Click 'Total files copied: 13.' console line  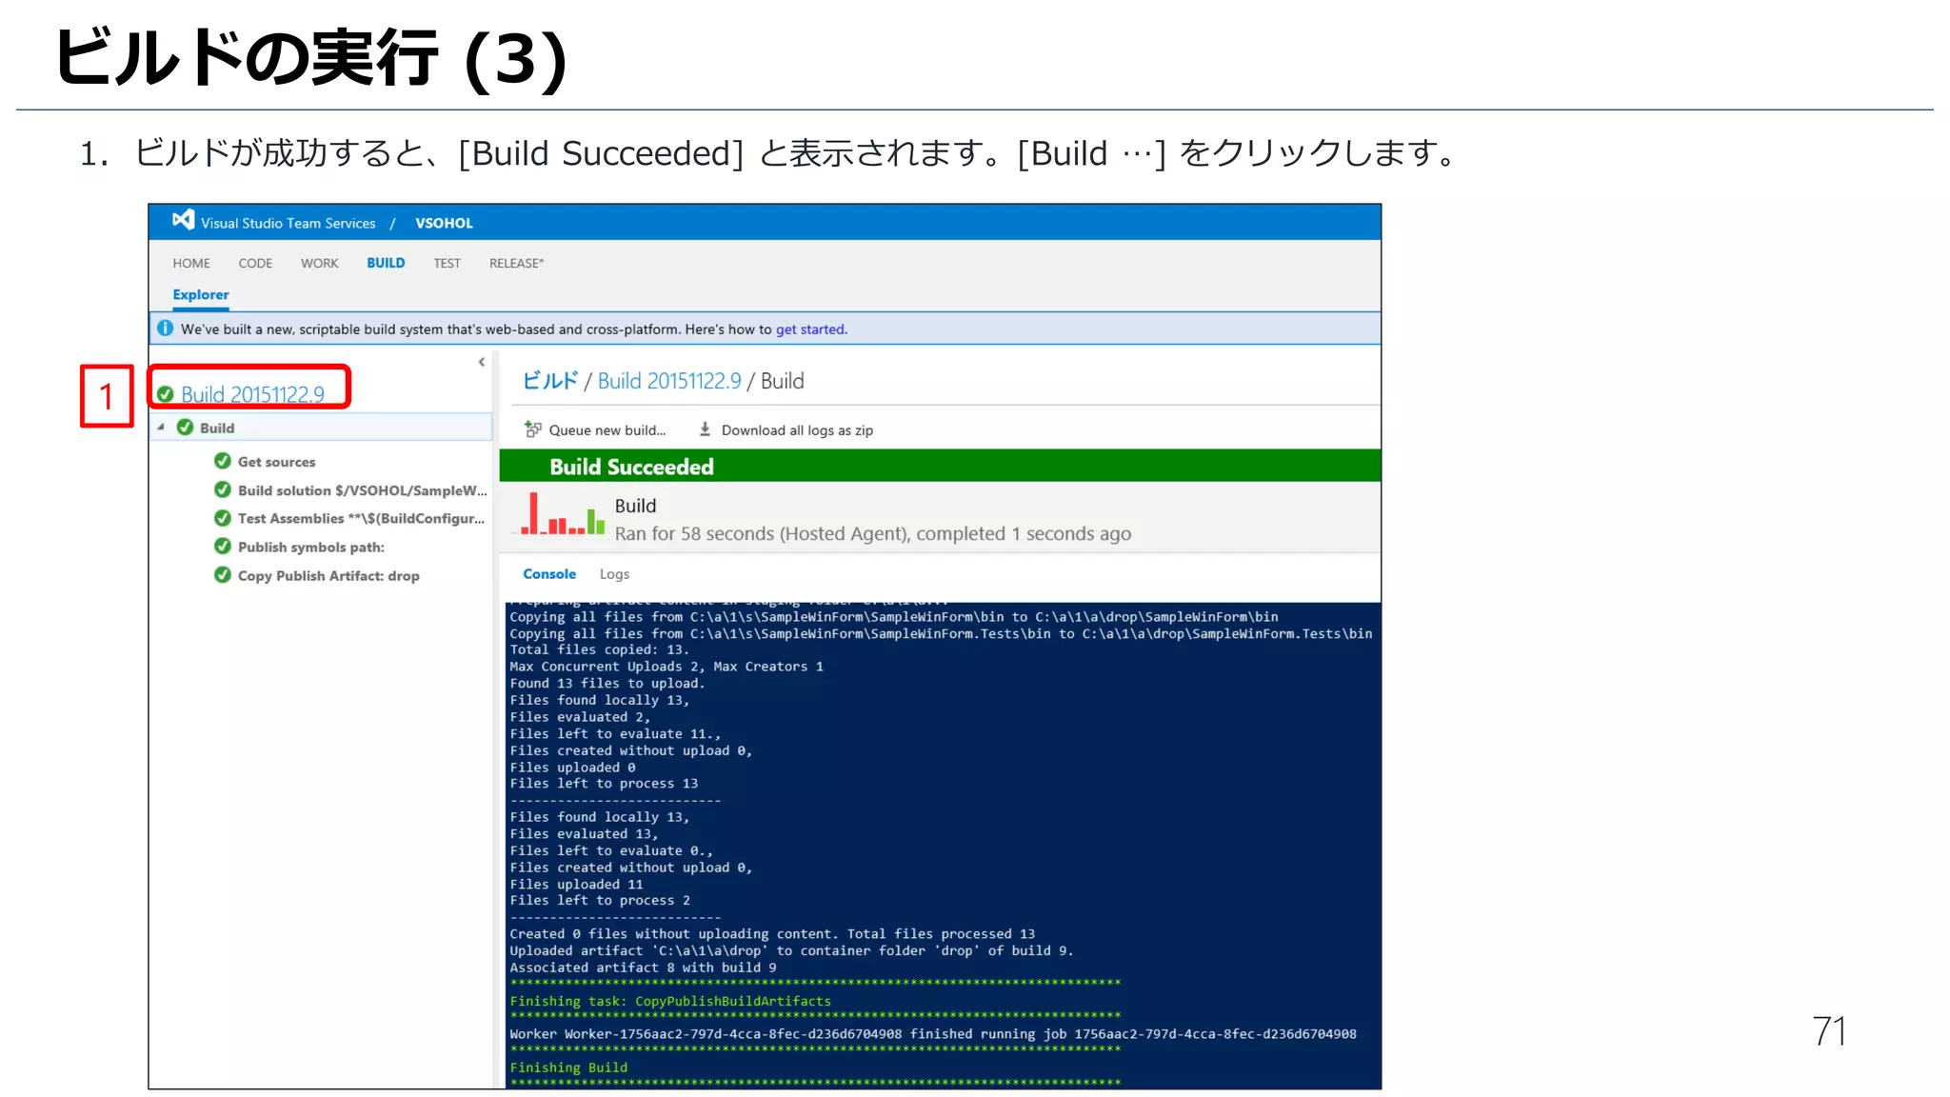[599, 650]
